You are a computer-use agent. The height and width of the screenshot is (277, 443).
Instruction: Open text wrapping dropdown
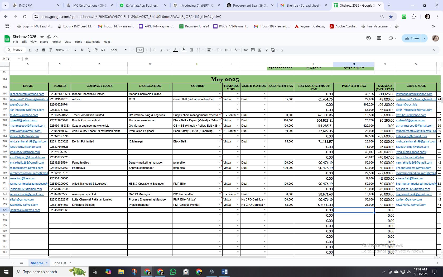228,50
